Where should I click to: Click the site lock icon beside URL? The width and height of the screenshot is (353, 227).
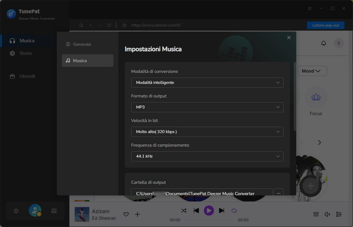[124, 25]
